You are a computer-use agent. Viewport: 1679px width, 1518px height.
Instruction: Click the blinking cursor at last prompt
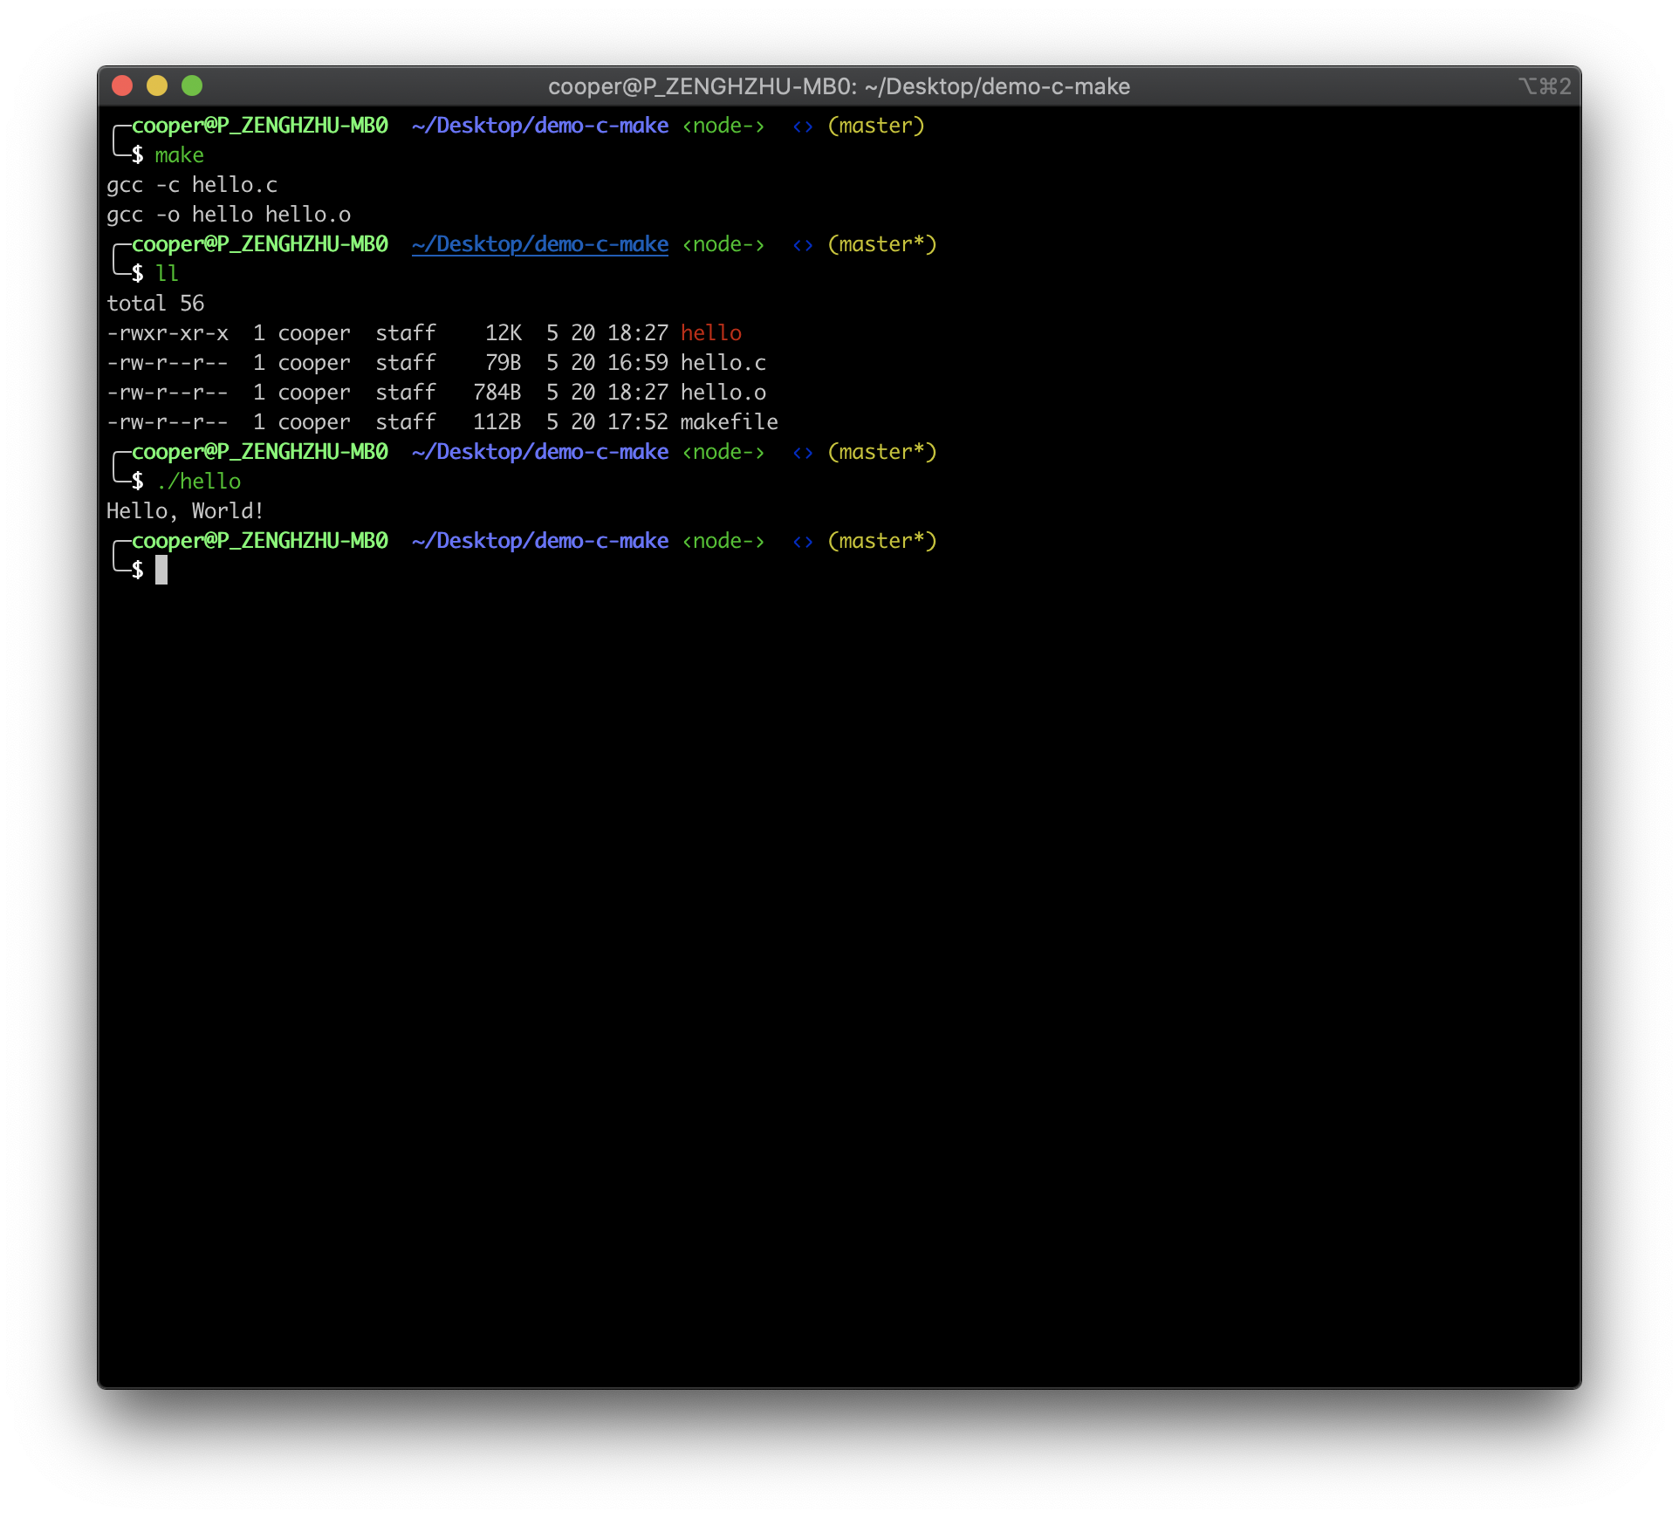(161, 571)
